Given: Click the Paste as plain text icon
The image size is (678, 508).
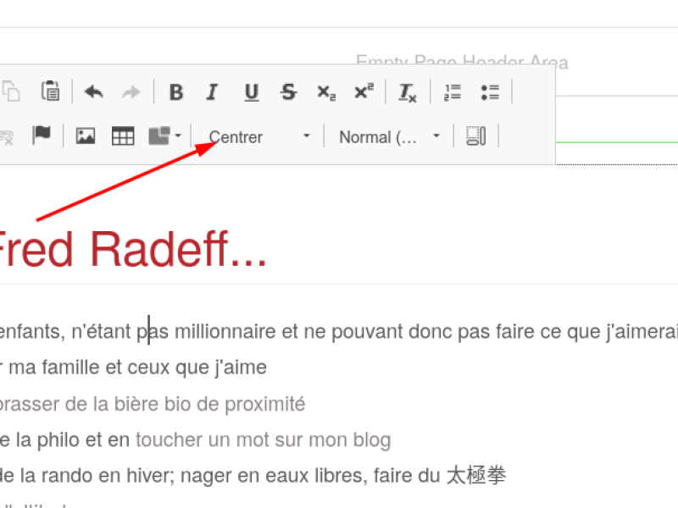Looking at the screenshot, I should point(51,91).
